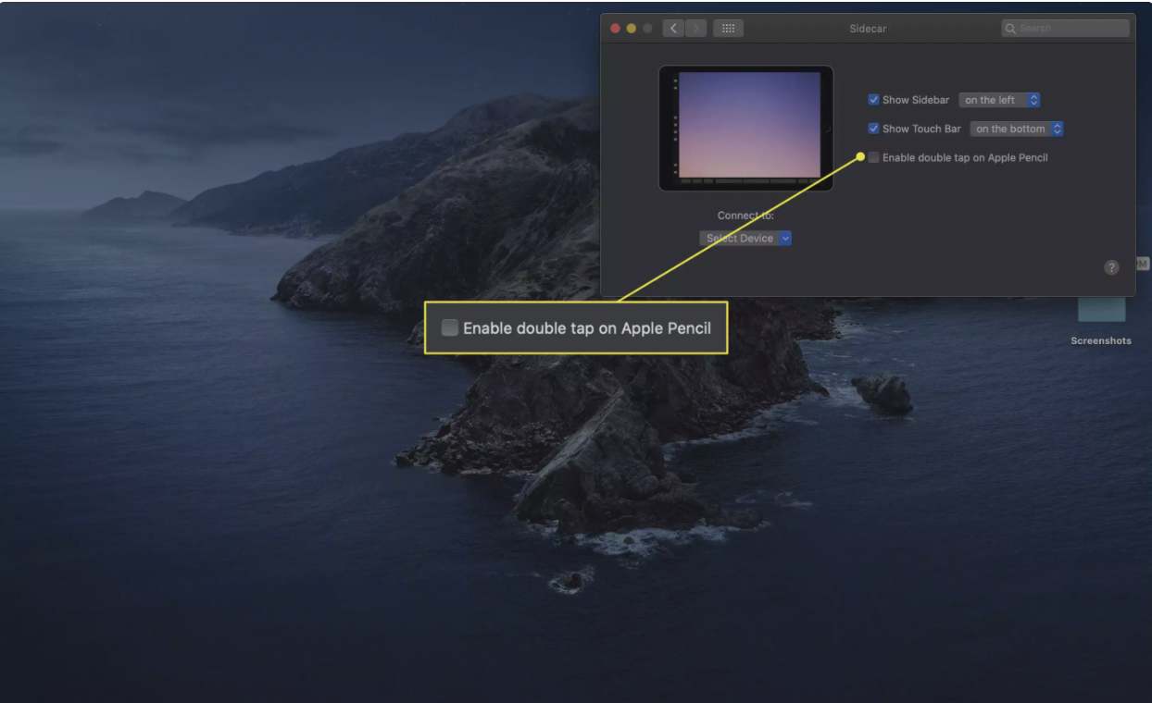The height and width of the screenshot is (703, 1152).
Task: Choose a device under 'Connect to:'
Action: click(745, 238)
